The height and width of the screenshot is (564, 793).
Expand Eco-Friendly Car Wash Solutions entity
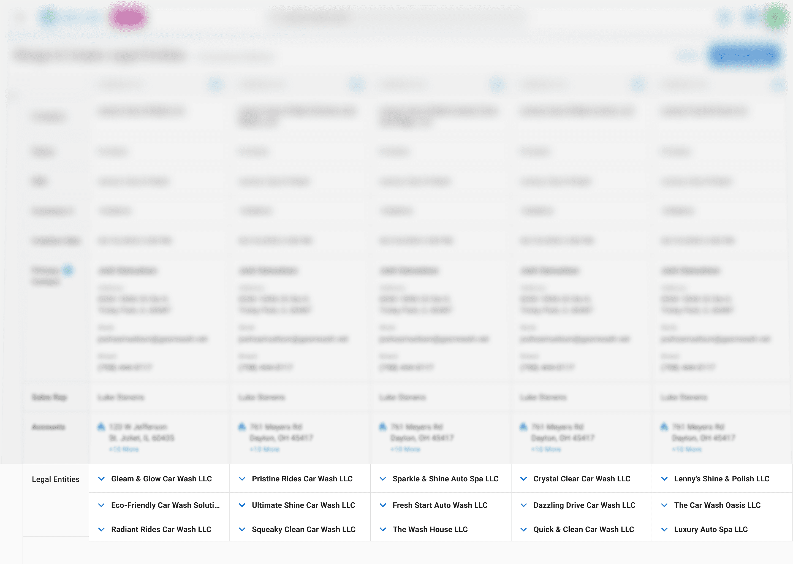tap(101, 505)
